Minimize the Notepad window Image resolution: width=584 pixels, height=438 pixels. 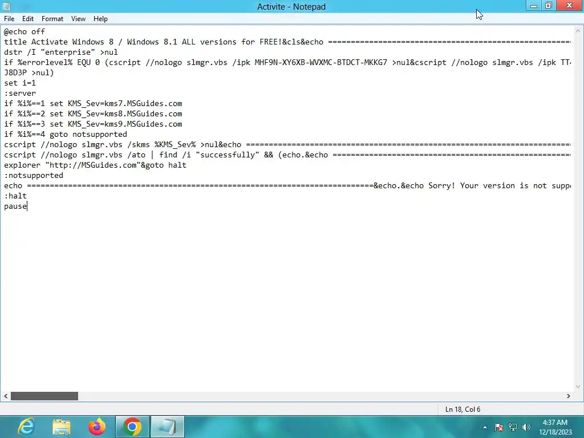(534, 6)
